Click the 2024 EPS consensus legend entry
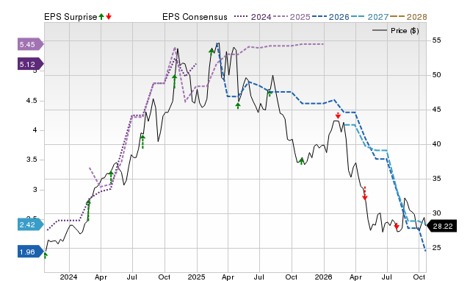This screenshot has width=470, height=281. click(x=253, y=17)
